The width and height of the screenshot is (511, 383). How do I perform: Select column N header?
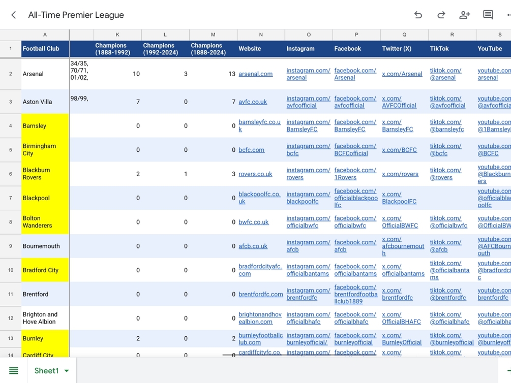[x=261, y=35]
